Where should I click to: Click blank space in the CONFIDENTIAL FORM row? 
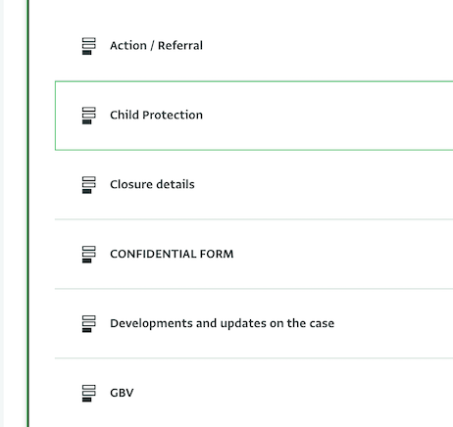coord(343,255)
